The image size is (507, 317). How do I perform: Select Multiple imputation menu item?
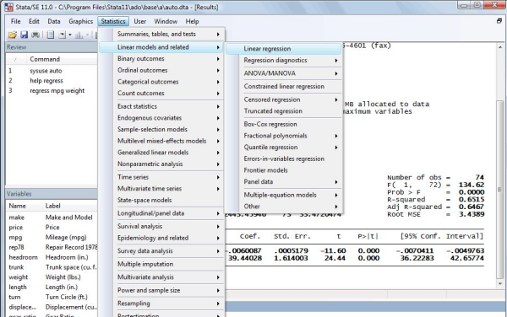pyautogui.click(x=161, y=264)
